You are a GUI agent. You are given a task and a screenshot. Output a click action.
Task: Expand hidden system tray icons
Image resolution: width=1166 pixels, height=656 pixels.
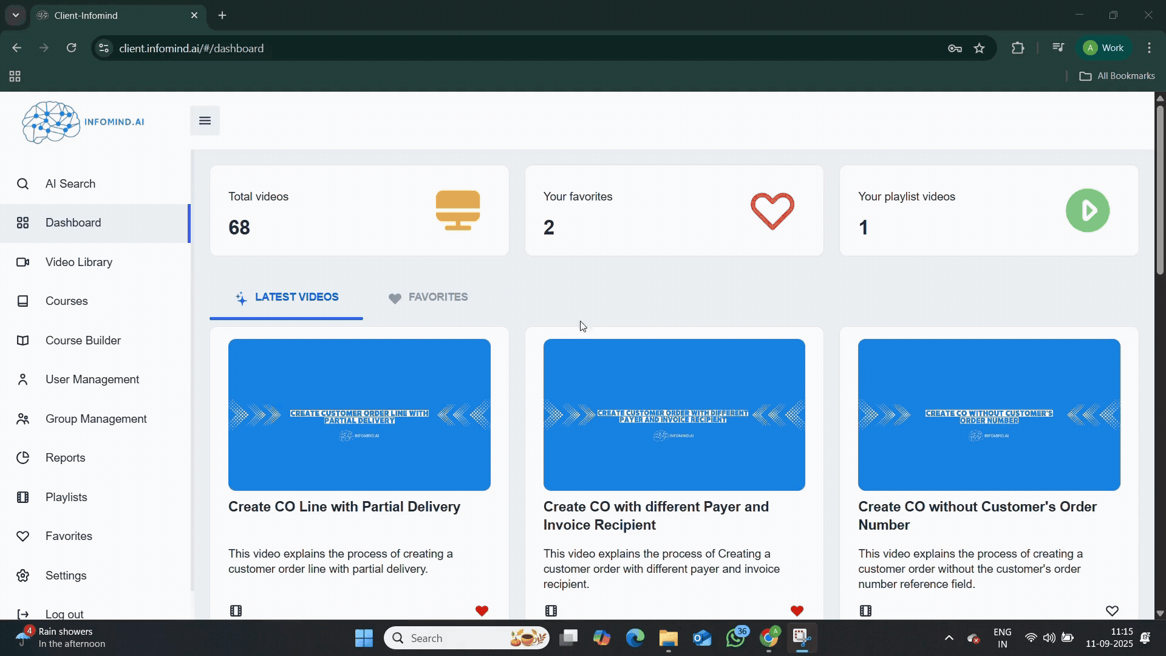point(948,638)
